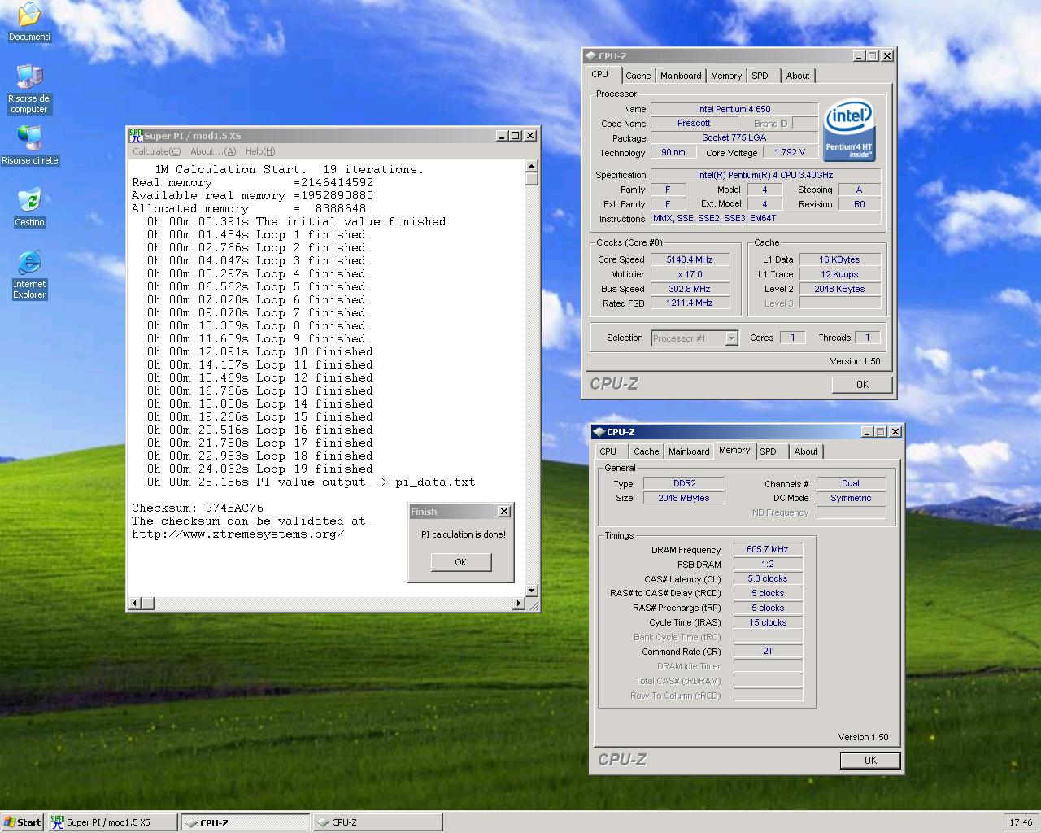Maximize the Super PI window

point(515,136)
